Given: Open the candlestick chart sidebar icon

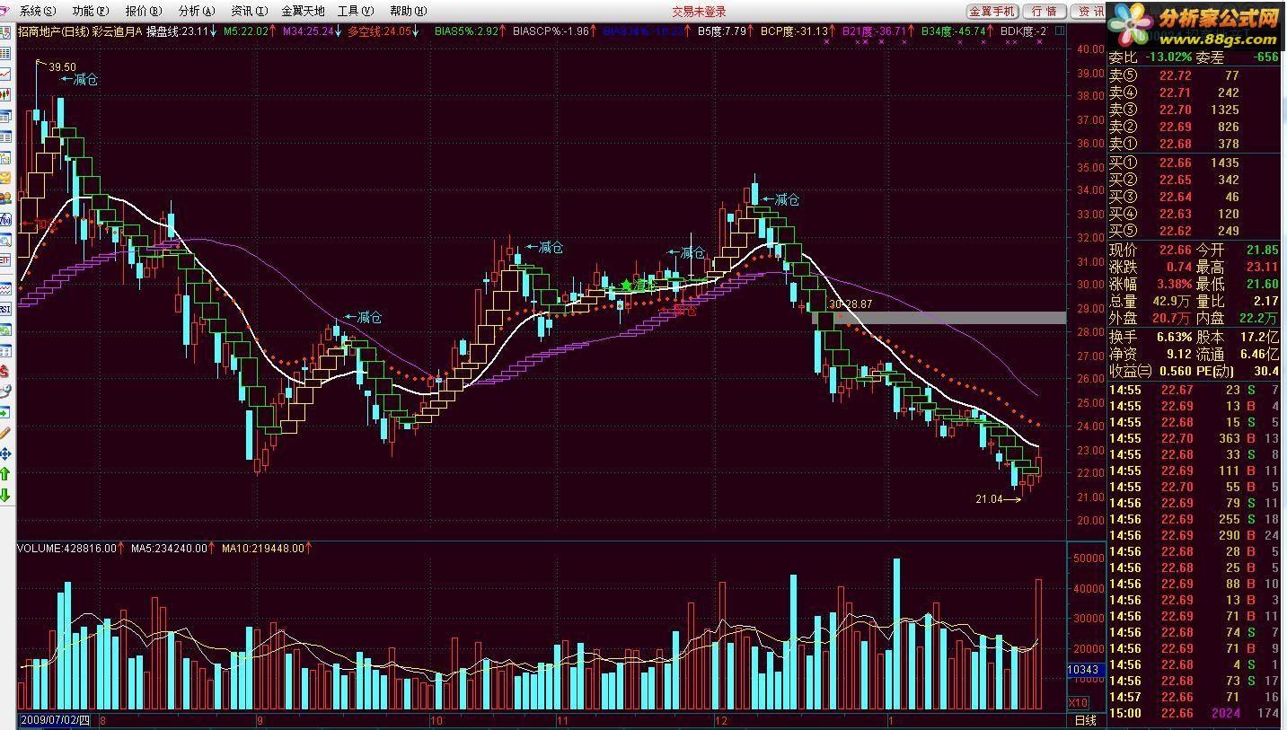Looking at the screenshot, I should click(x=6, y=96).
